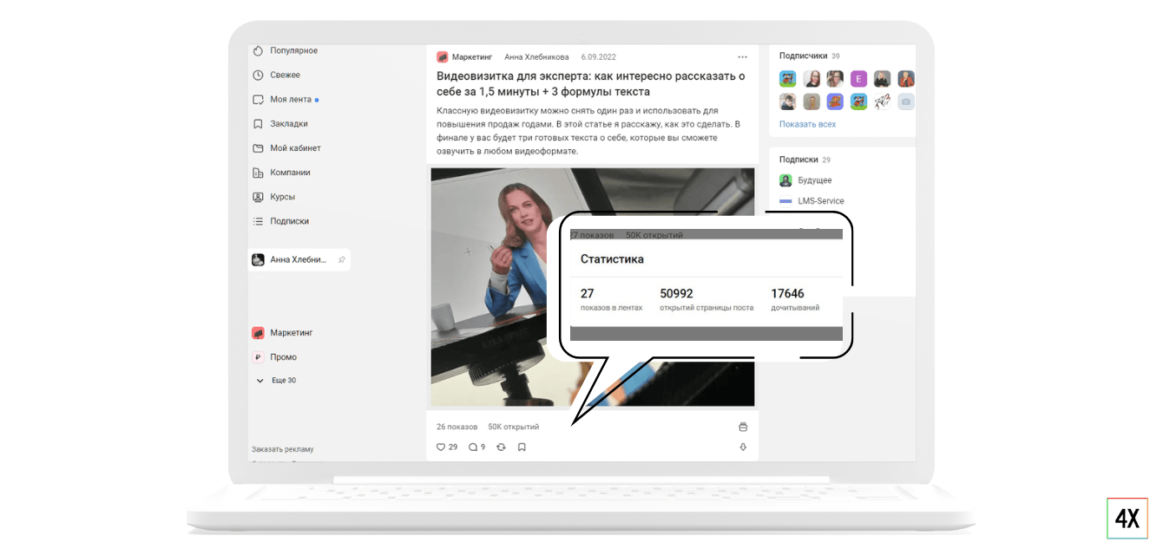Click the 17646 дочитываний stat
Screen dimensions: 1163x555
(795, 300)
